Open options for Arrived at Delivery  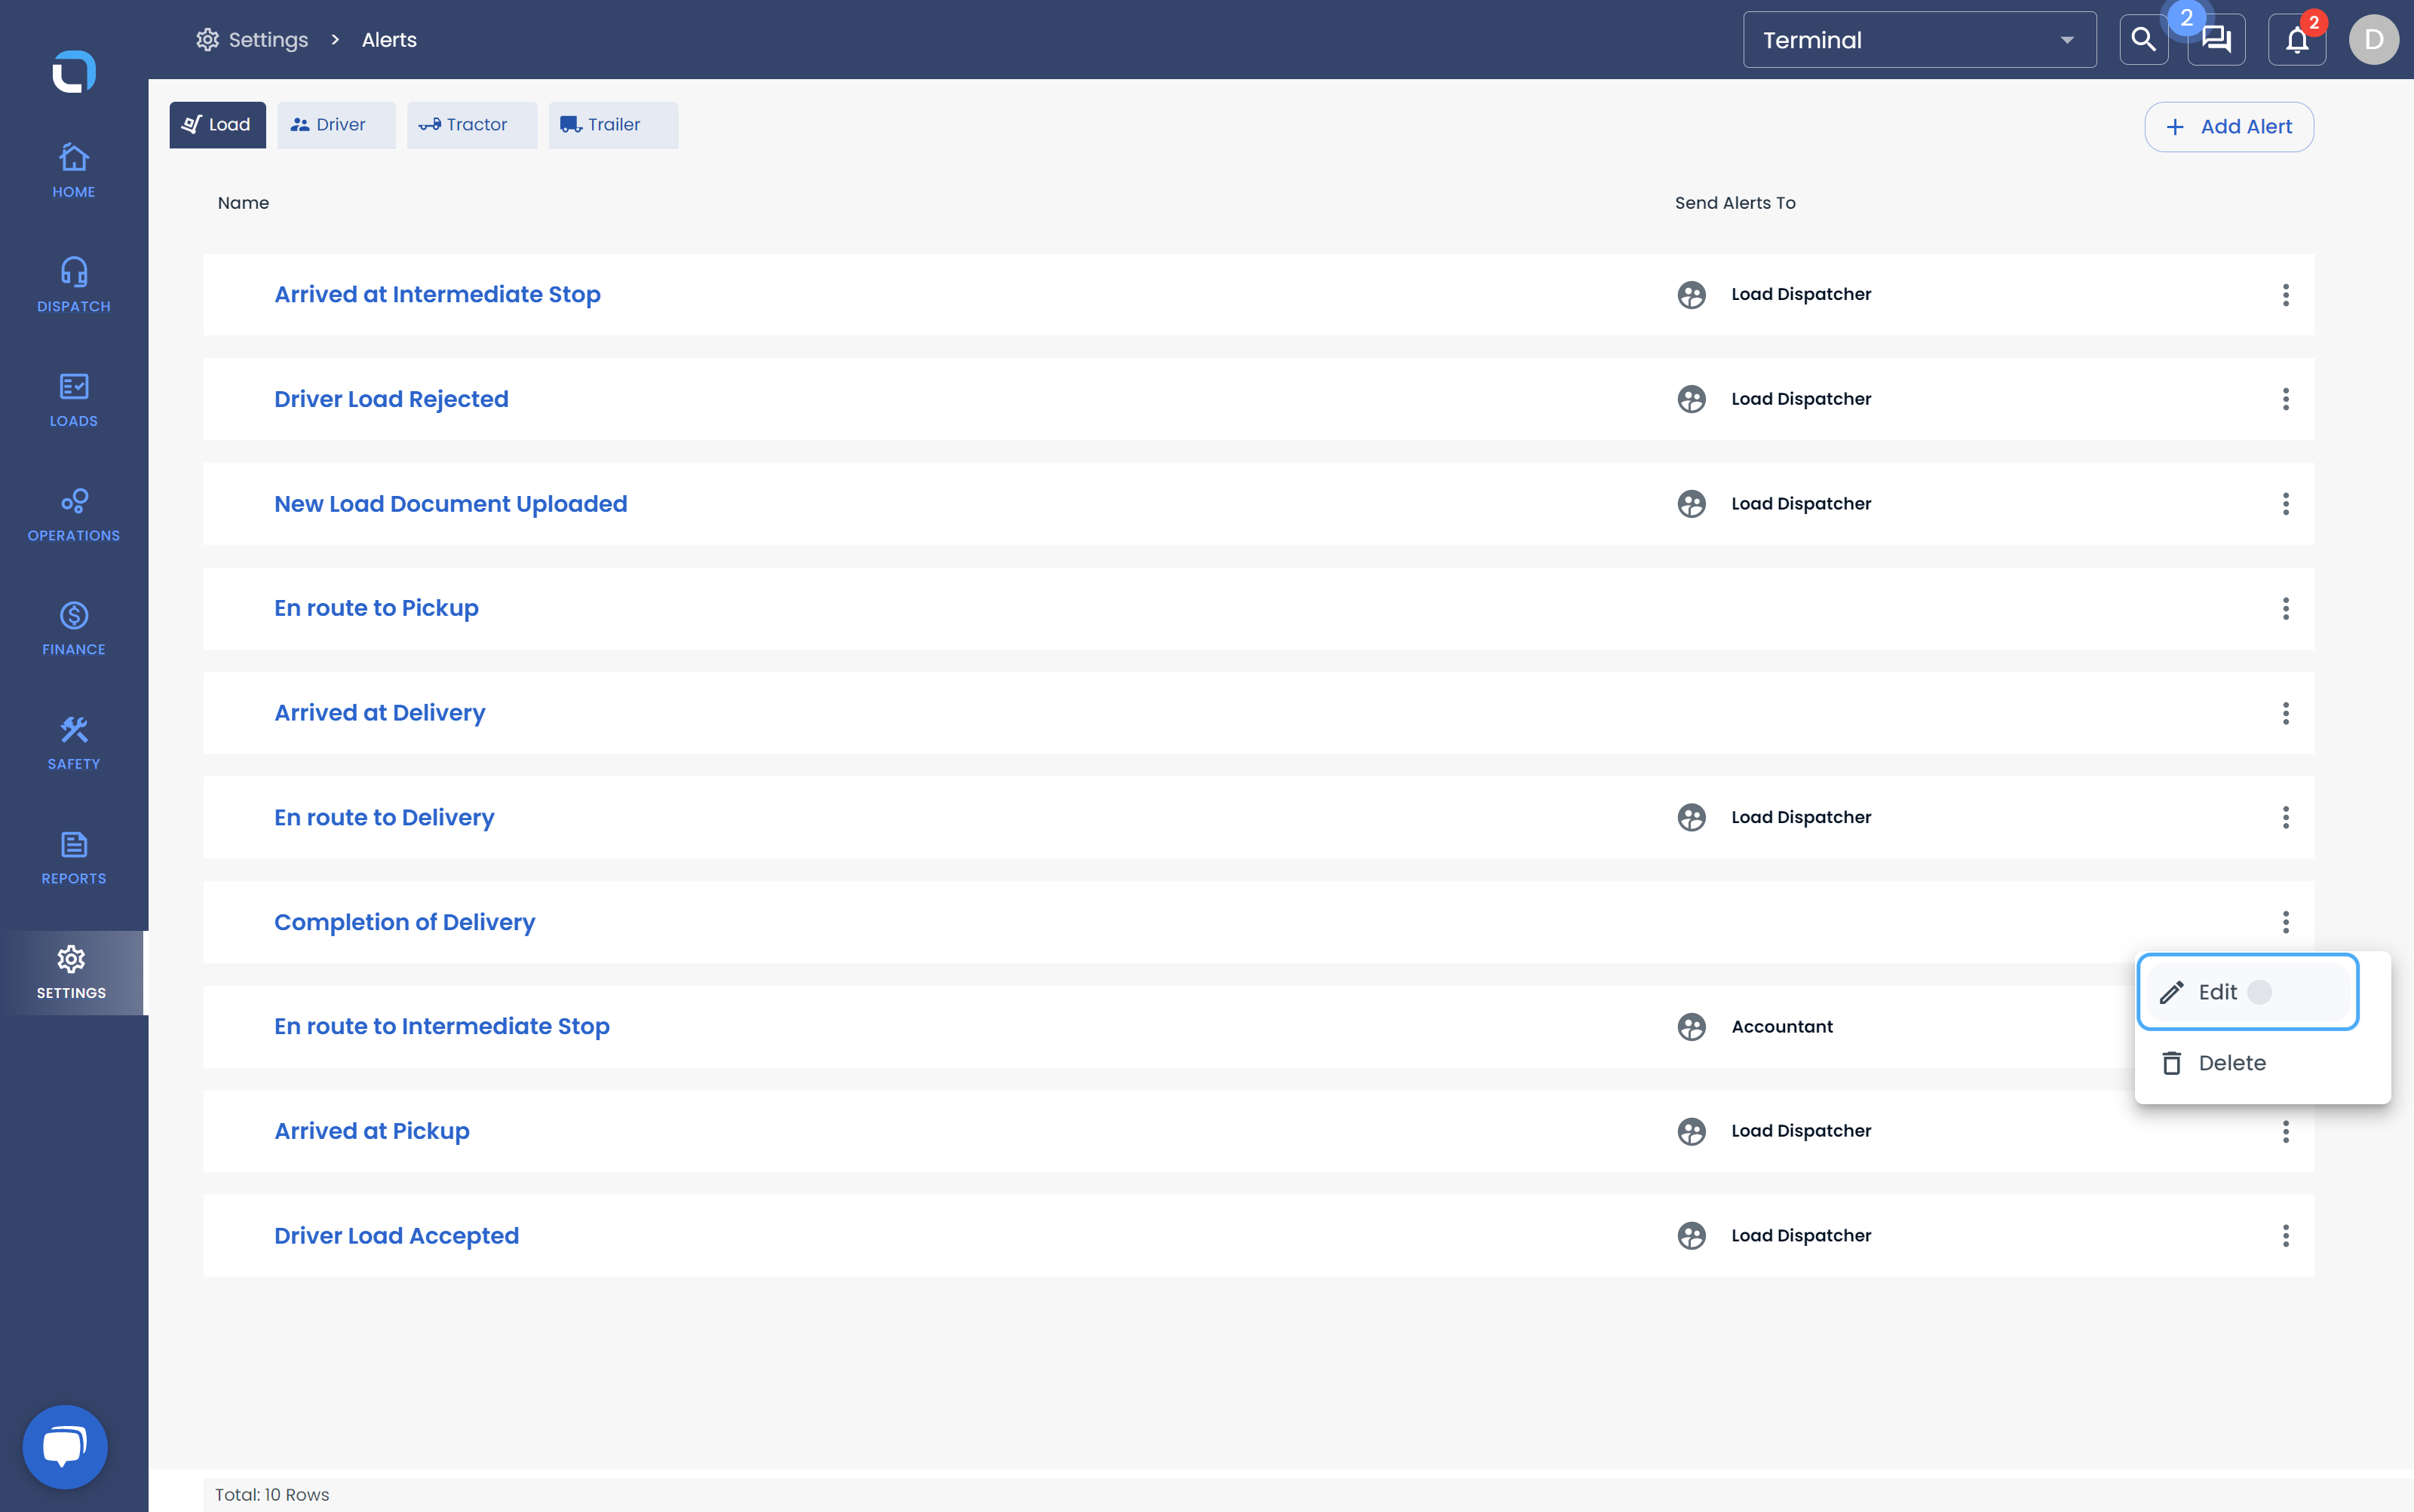tap(2285, 713)
